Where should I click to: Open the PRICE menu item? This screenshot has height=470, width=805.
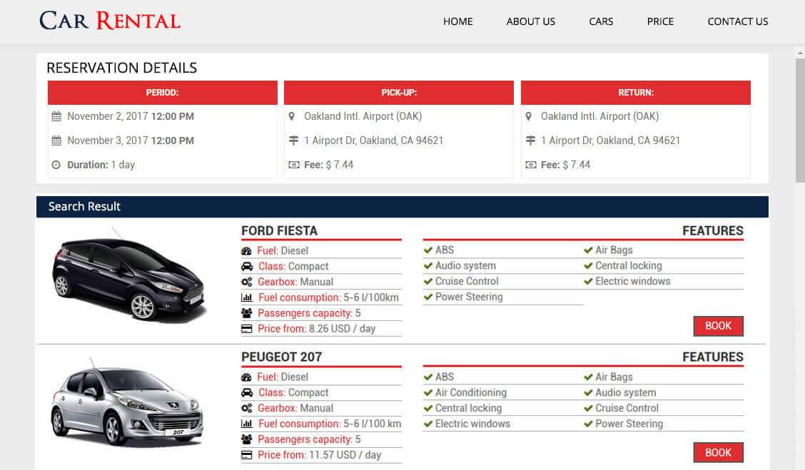pos(660,21)
